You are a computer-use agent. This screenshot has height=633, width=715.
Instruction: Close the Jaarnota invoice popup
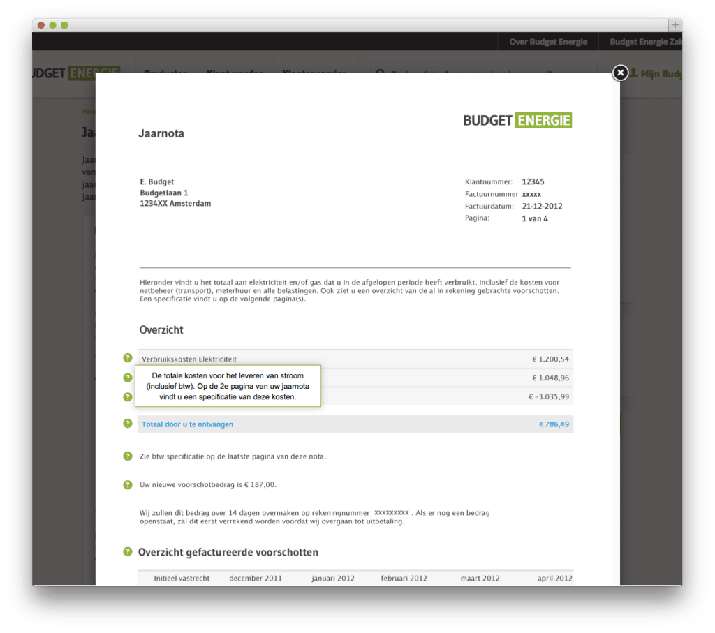coord(620,73)
